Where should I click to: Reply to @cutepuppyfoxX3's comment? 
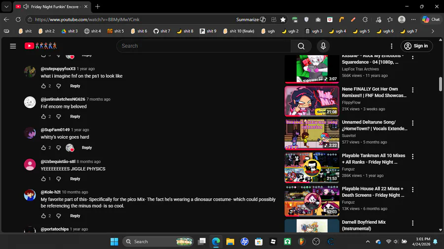75,86
